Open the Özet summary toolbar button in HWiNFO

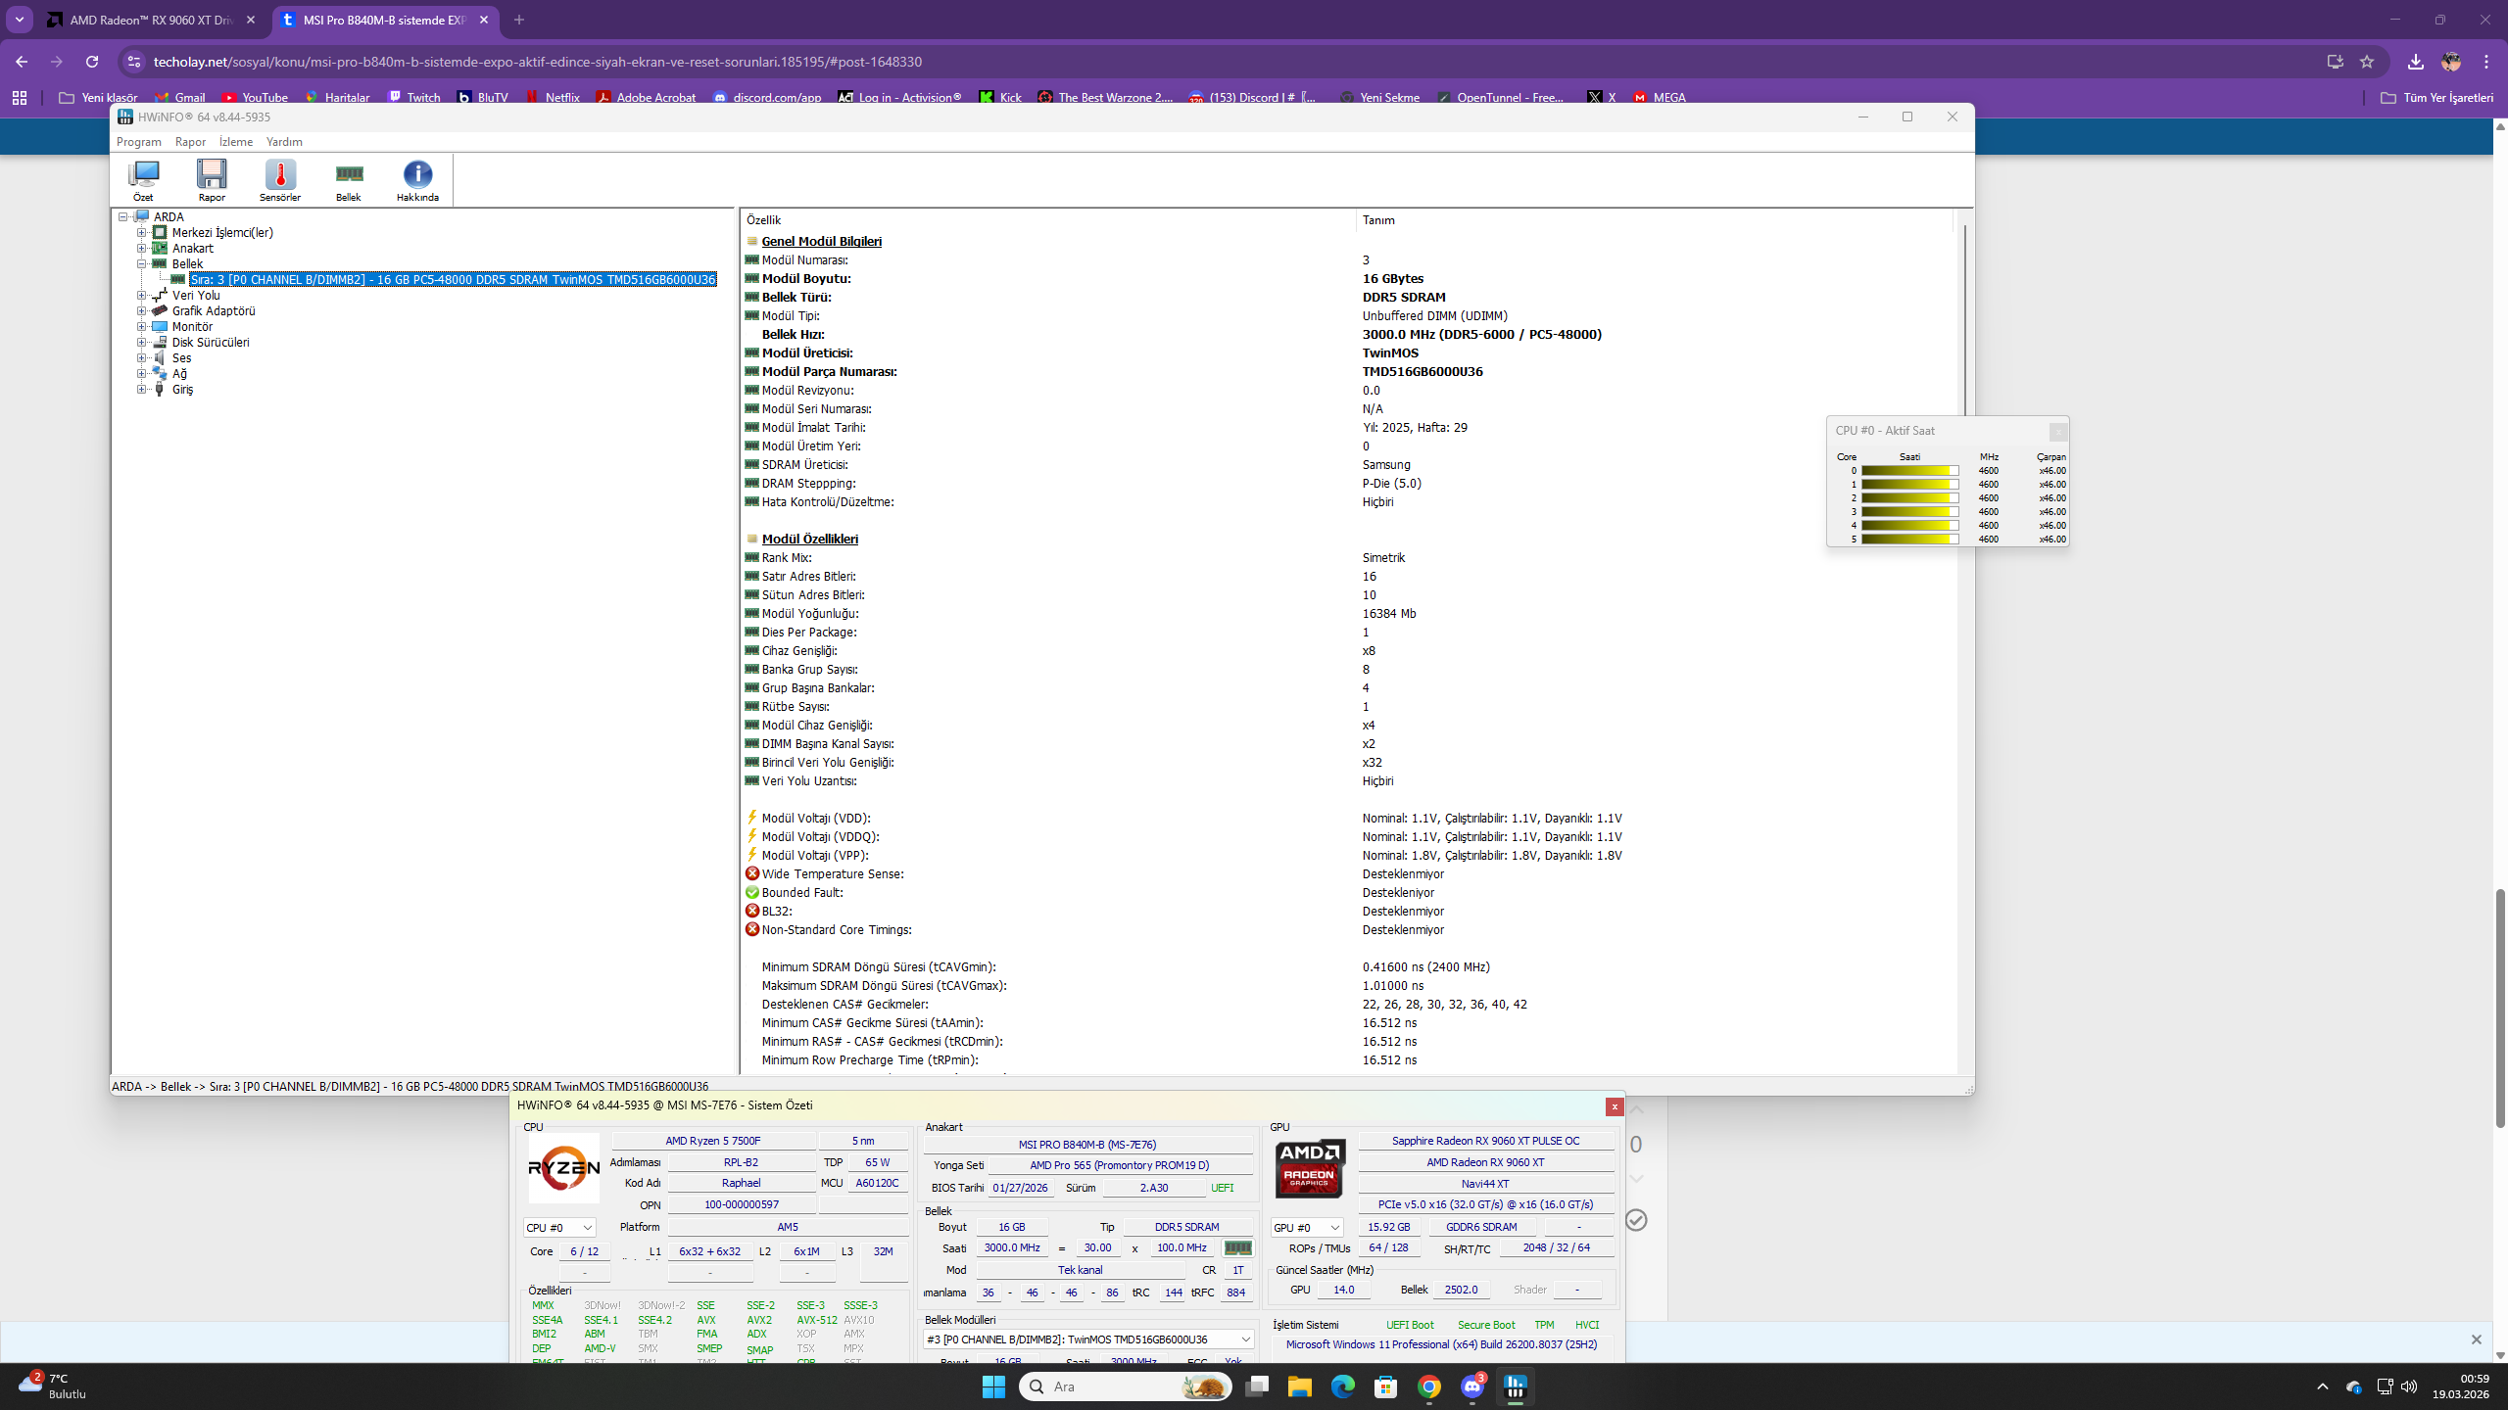[143, 180]
